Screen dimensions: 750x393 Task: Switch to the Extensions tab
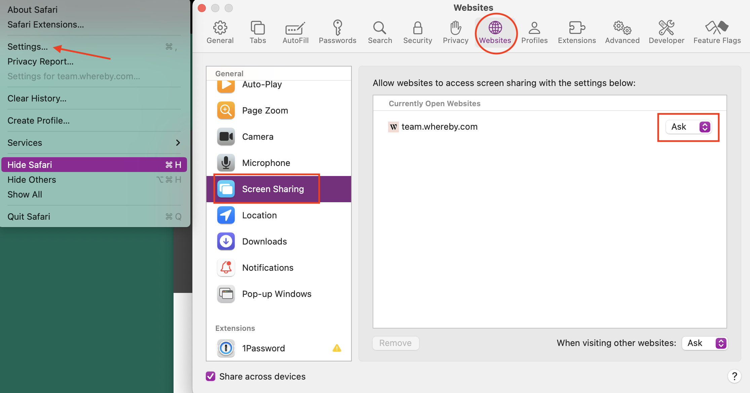(x=576, y=32)
